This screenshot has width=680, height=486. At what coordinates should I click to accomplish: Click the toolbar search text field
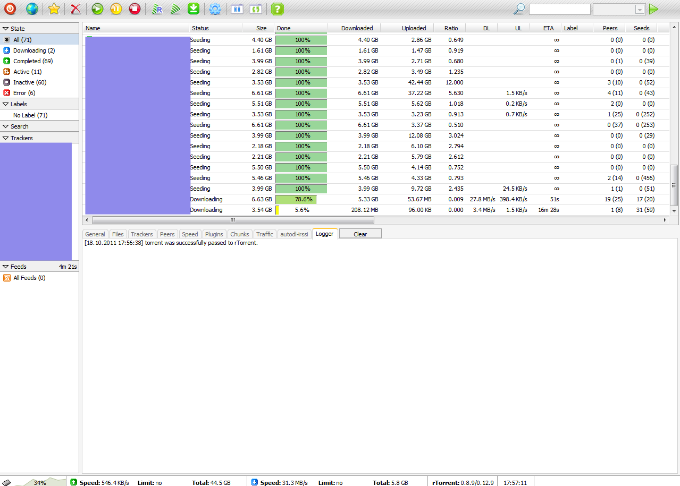pyautogui.click(x=559, y=10)
